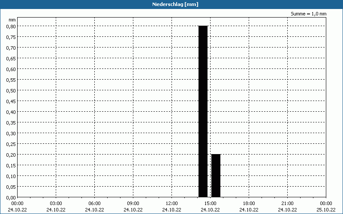Click y-axis value 0,35
The image size is (343, 214).
point(11,123)
